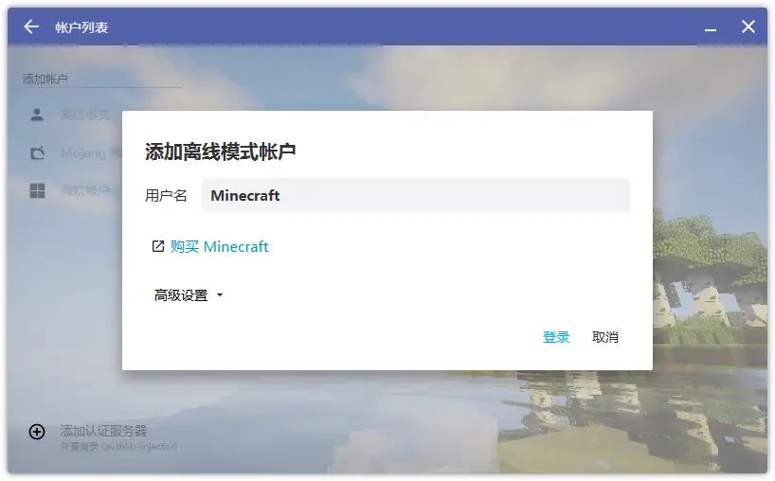Minimize the launcher window
The image size is (775, 481).
tap(711, 28)
